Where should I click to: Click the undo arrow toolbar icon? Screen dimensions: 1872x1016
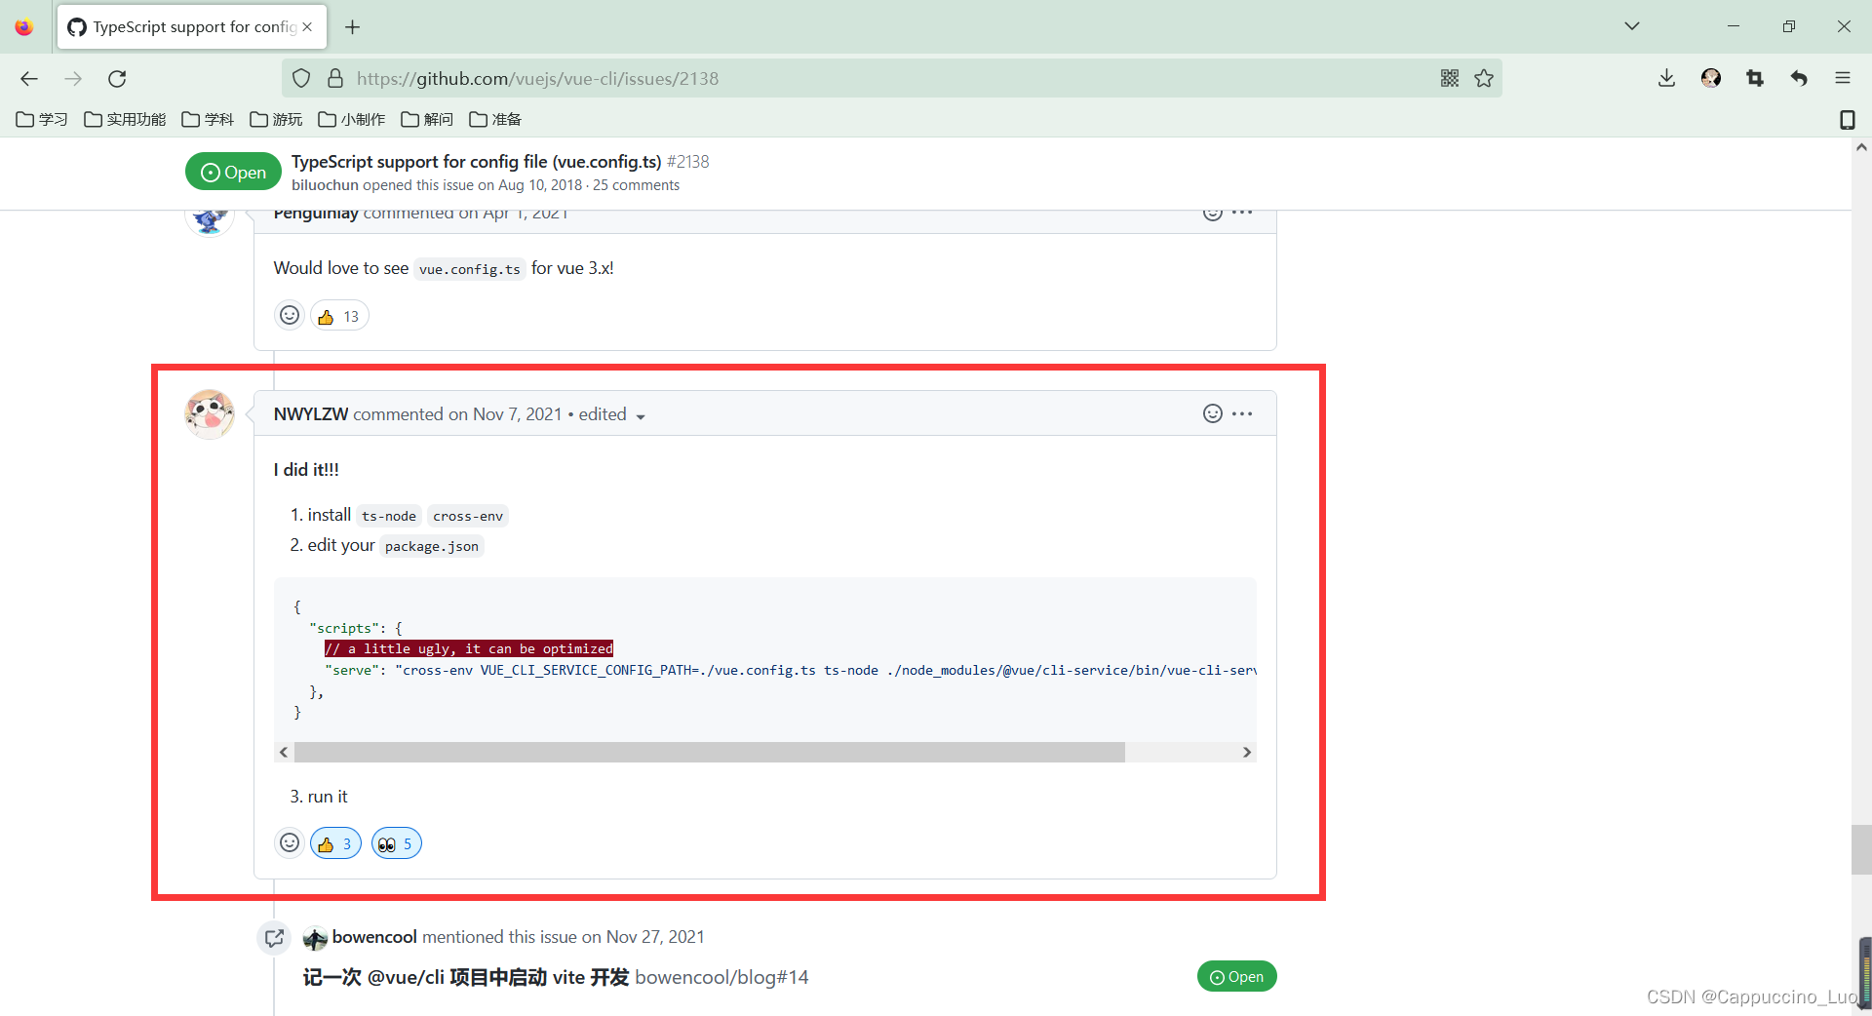[x=1799, y=79]
